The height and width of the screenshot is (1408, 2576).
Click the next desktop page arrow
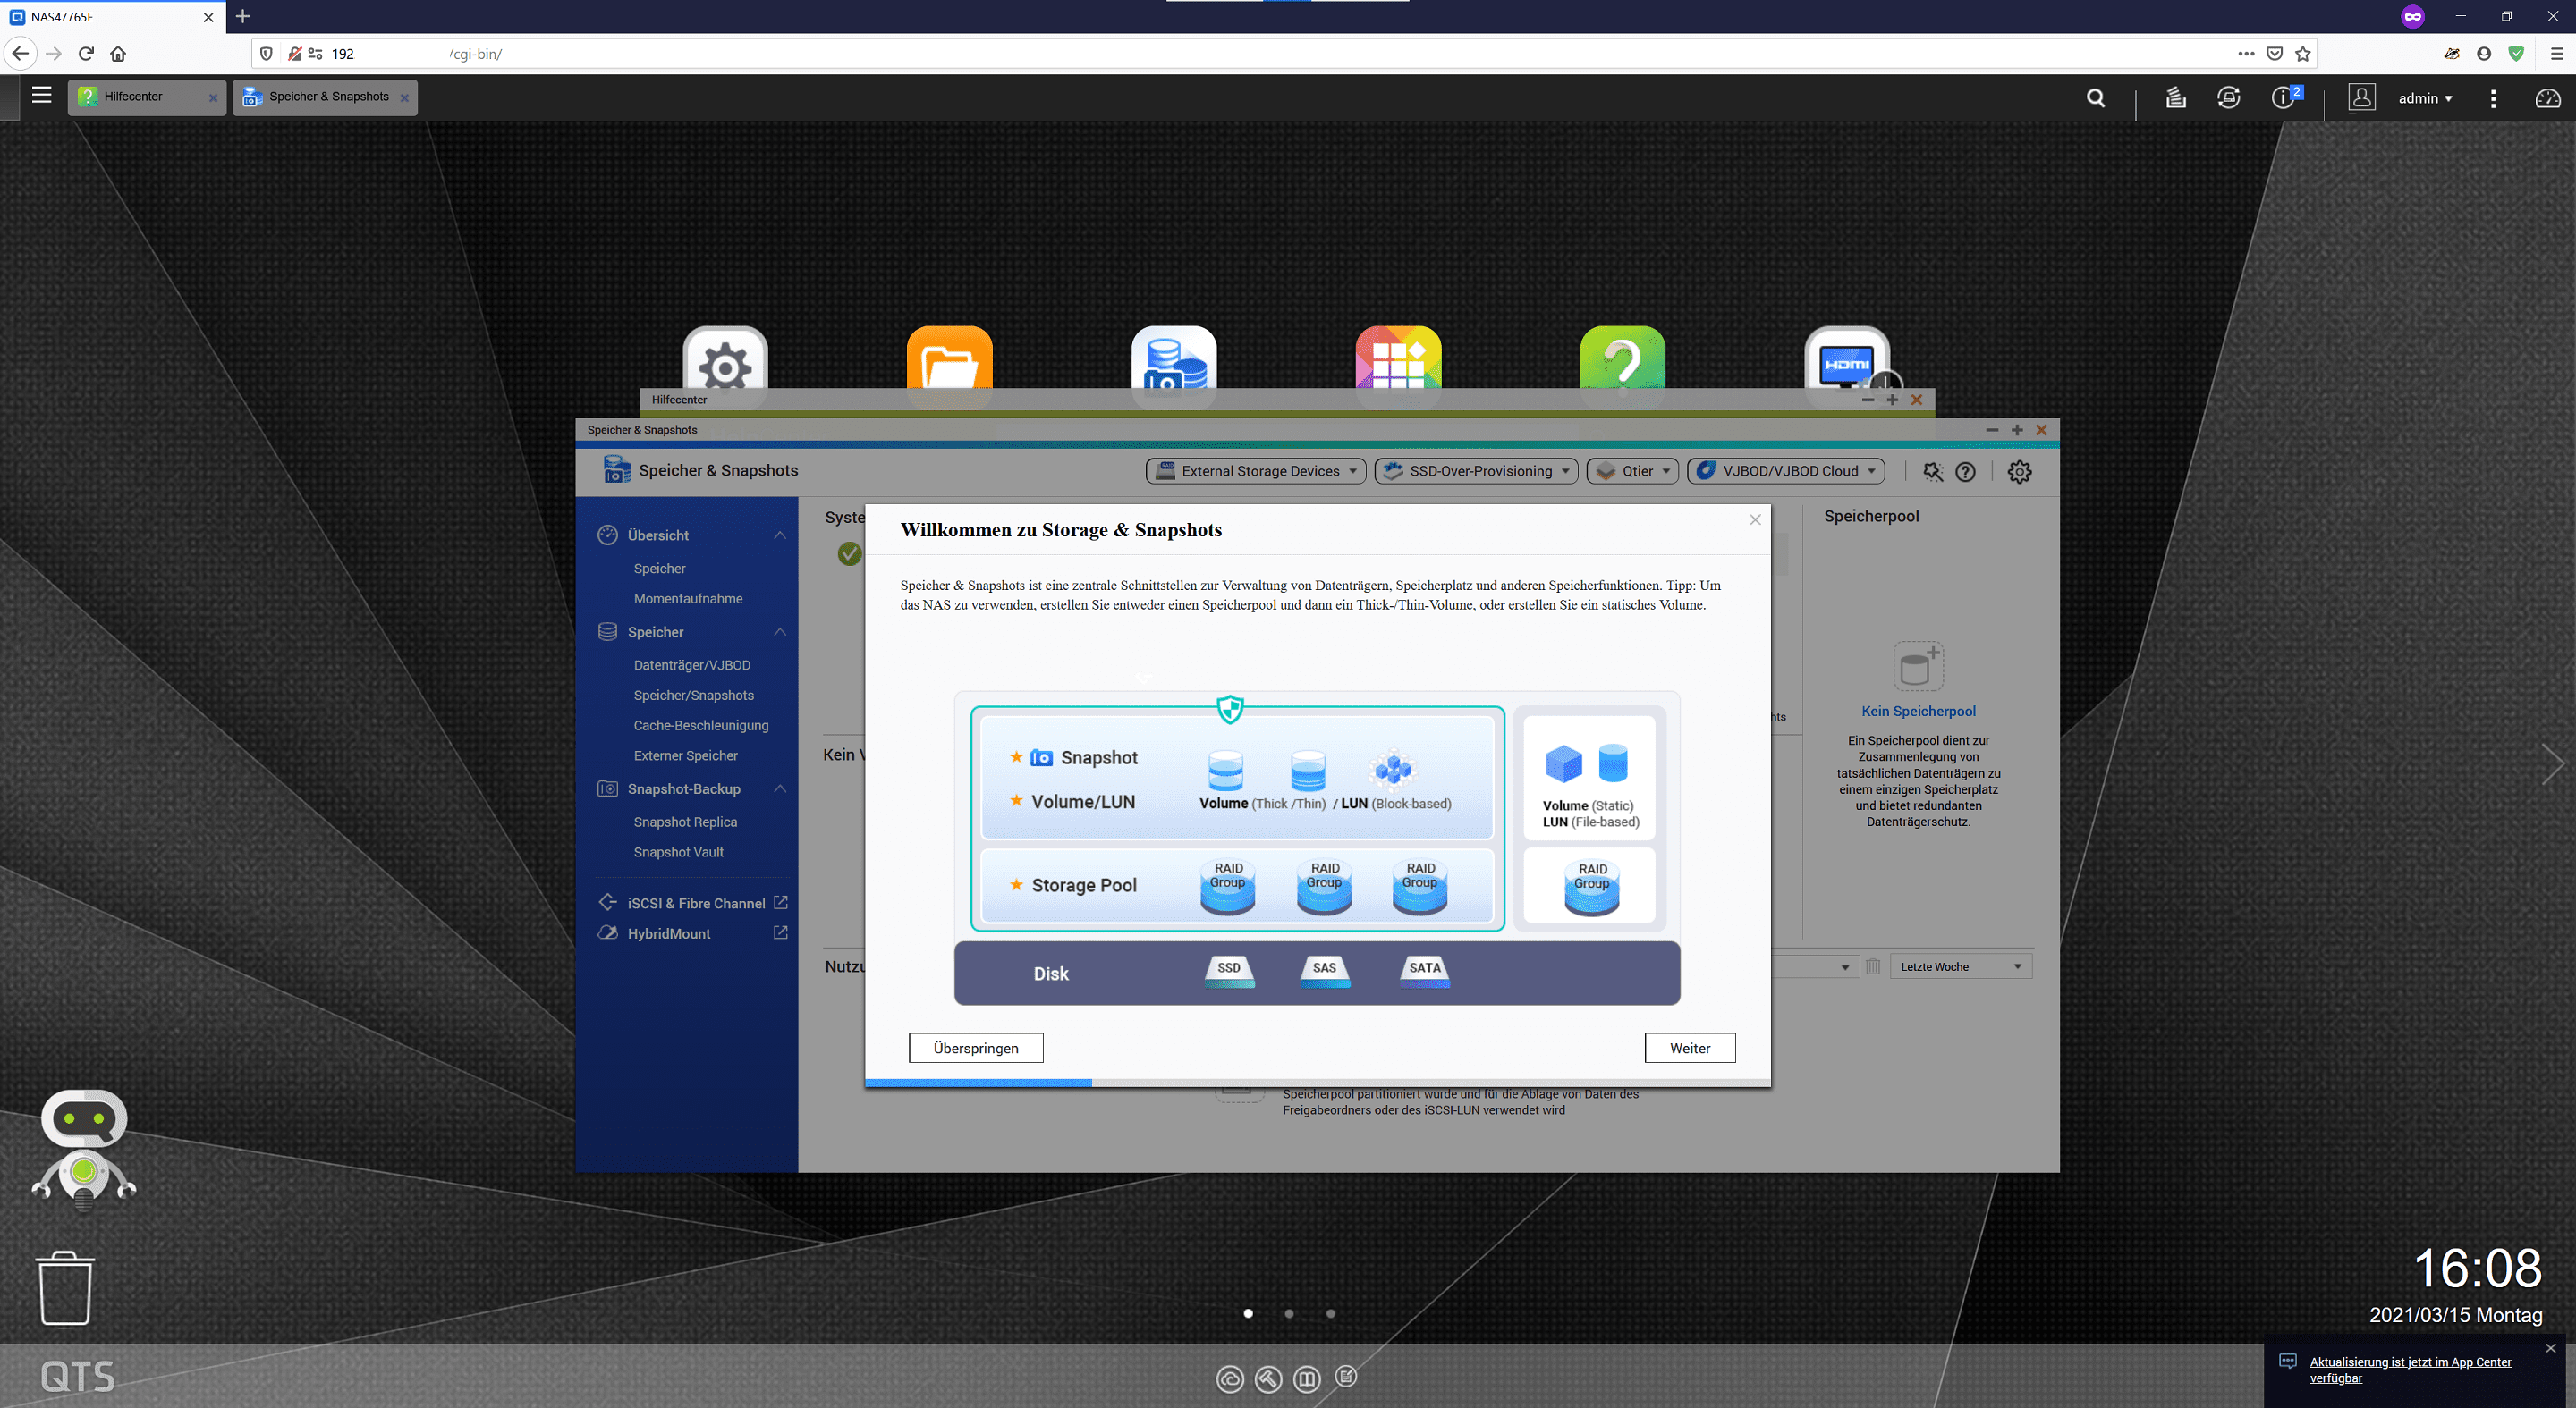pos(2553,764)
